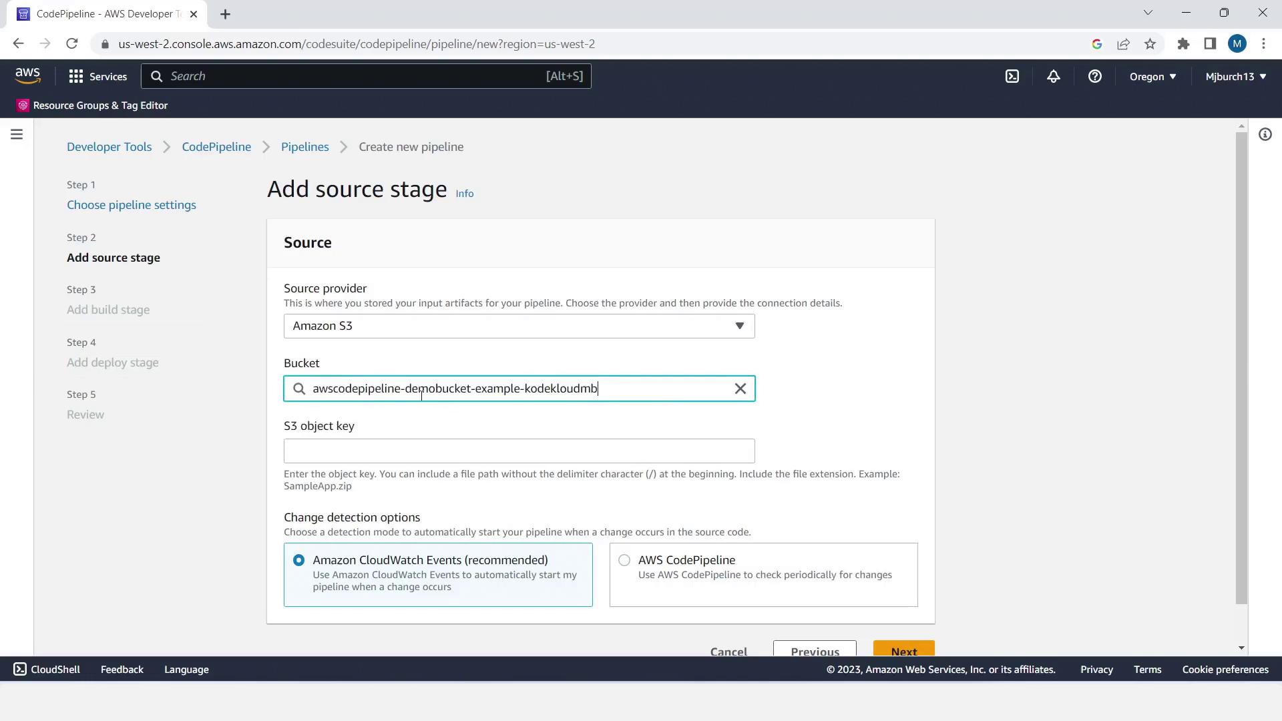Go to Choose pipeline settings step

pos(132,205)
